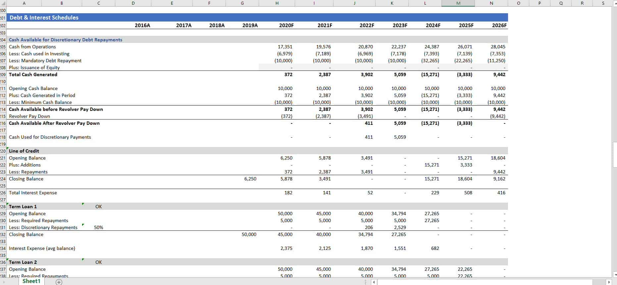Screen dimensions: 617x285
Task: Click 2019A Term Loan 1 closing 50,000
Action: click(249, 234)
